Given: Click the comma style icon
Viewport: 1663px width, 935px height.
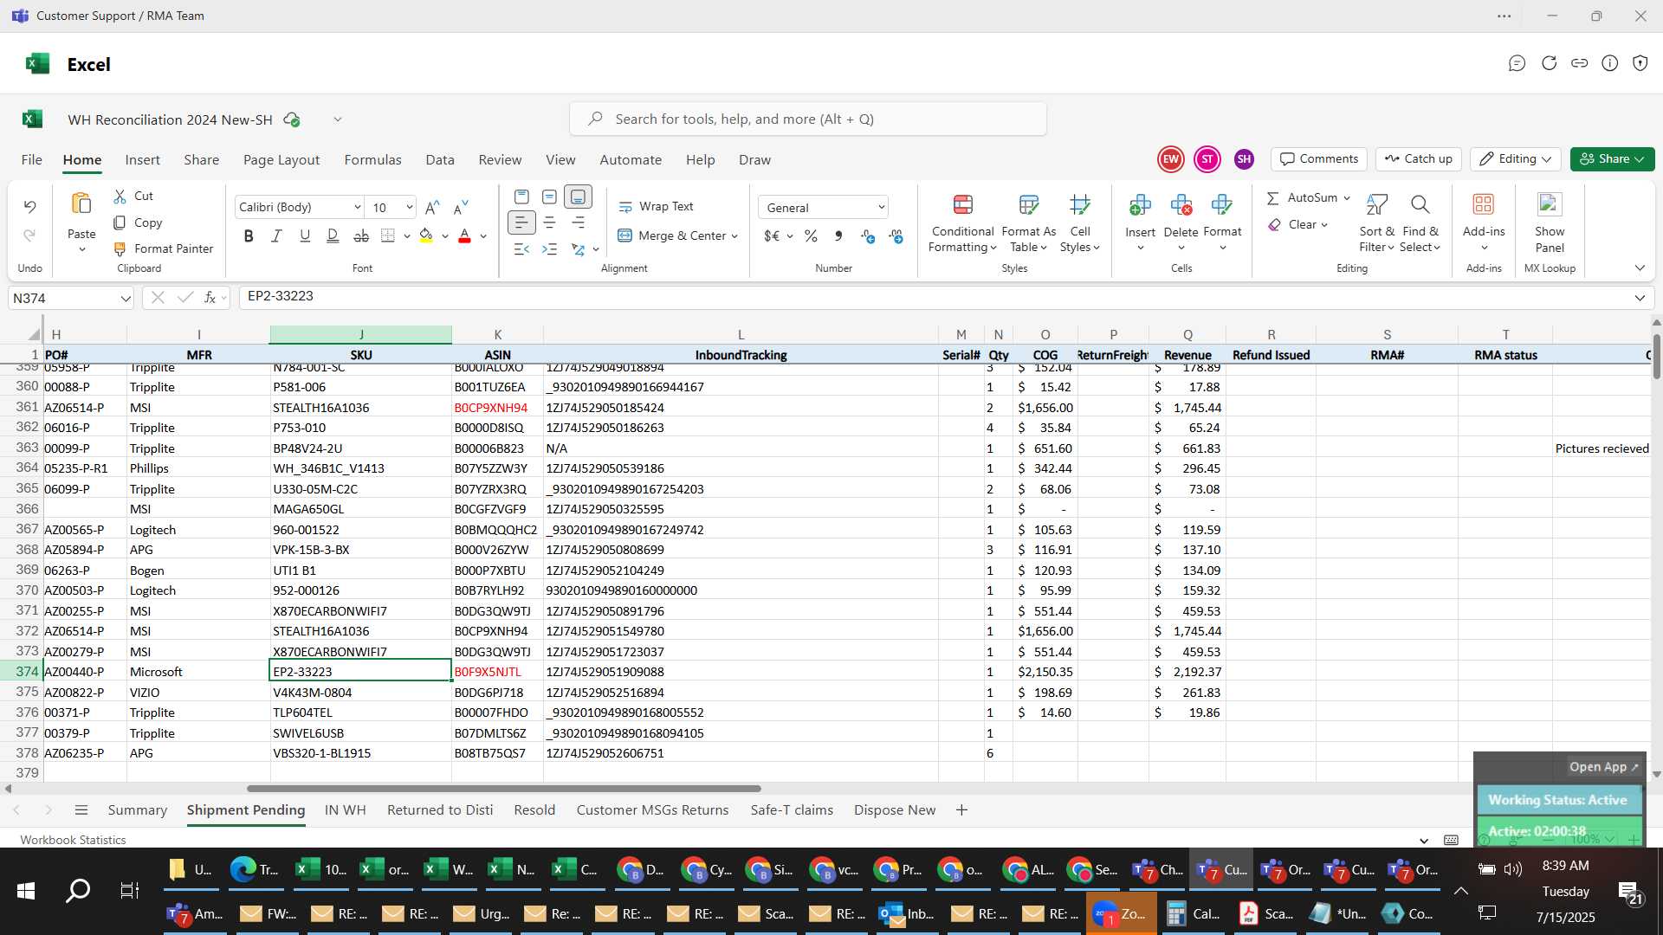Looking at the screenshot, I should tap(838, 236).
